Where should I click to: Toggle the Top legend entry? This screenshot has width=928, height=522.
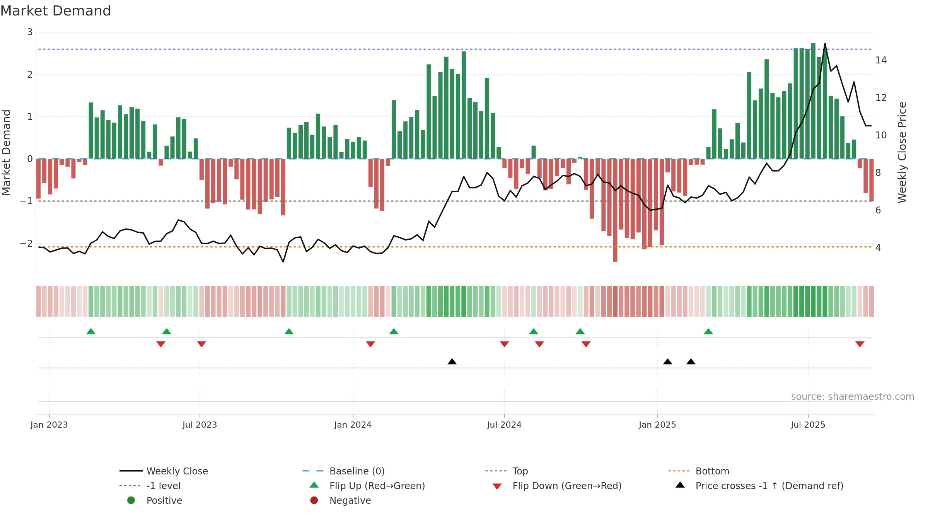[x=507, y=471]
